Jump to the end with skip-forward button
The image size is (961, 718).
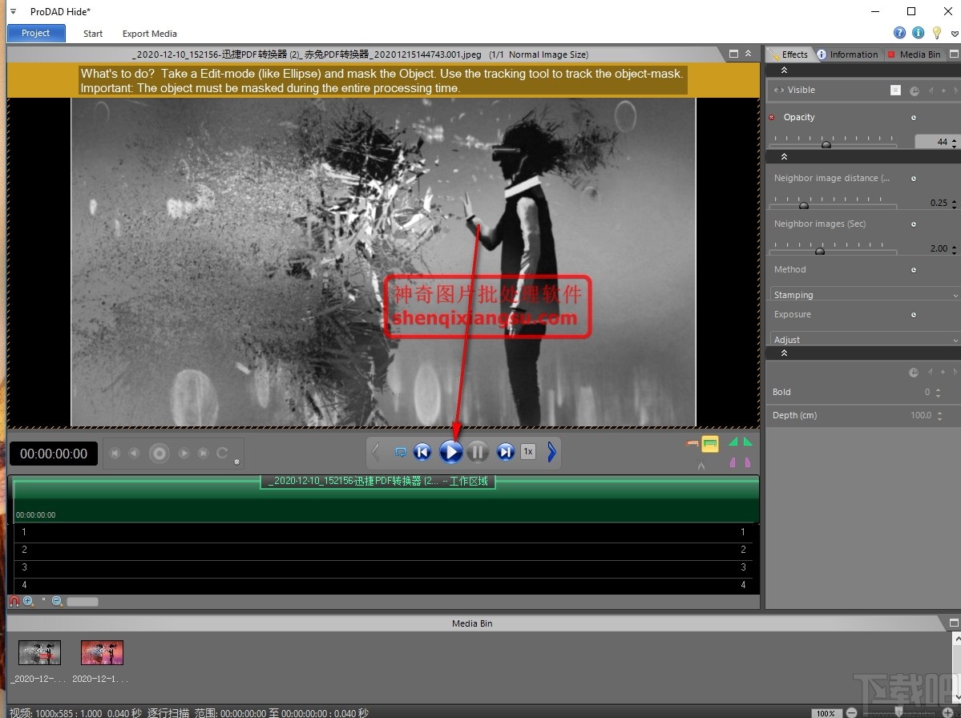click(x=506, y=452)
